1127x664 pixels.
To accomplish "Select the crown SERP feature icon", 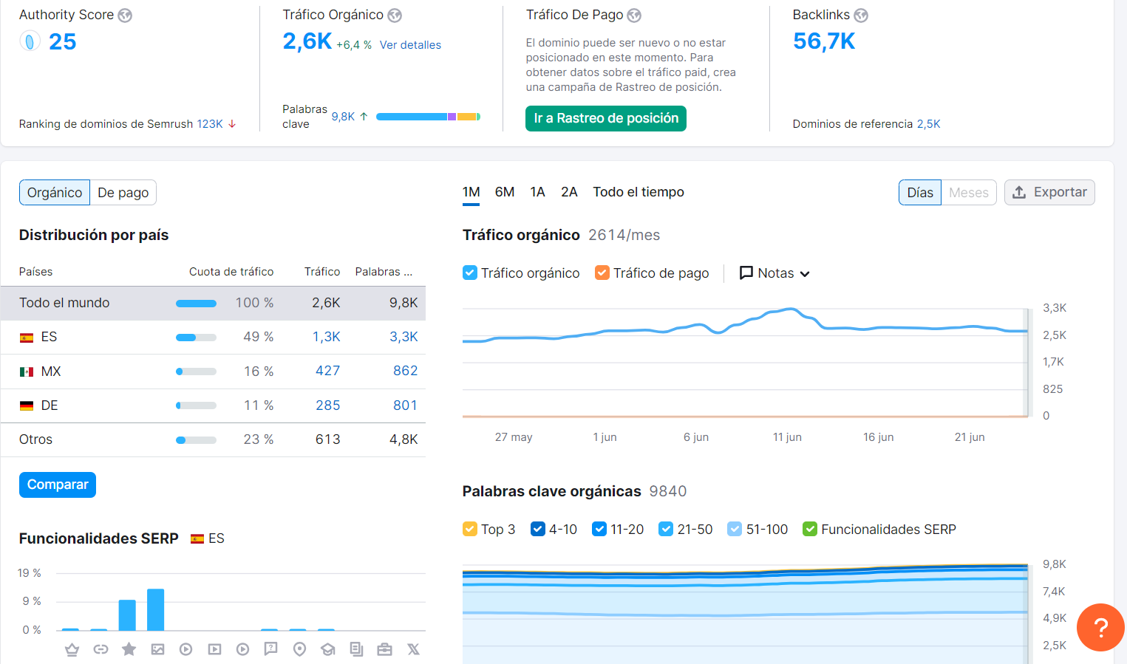I will [x=72, y=649].
